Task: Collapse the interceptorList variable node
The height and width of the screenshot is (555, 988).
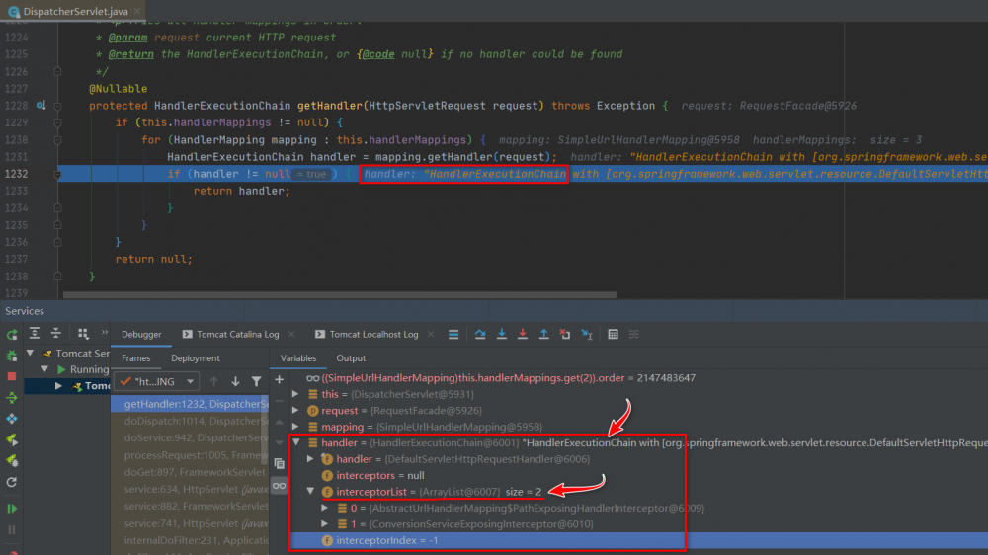Action: click(312, 492)
